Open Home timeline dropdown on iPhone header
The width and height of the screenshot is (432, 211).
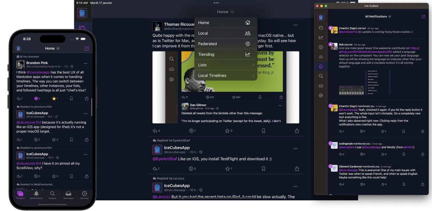pyautogui.click(x=52, y=49)
